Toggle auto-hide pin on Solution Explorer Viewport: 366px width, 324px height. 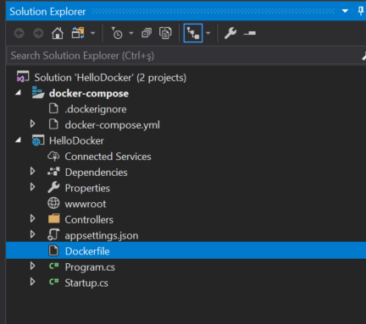coord(361,11)
